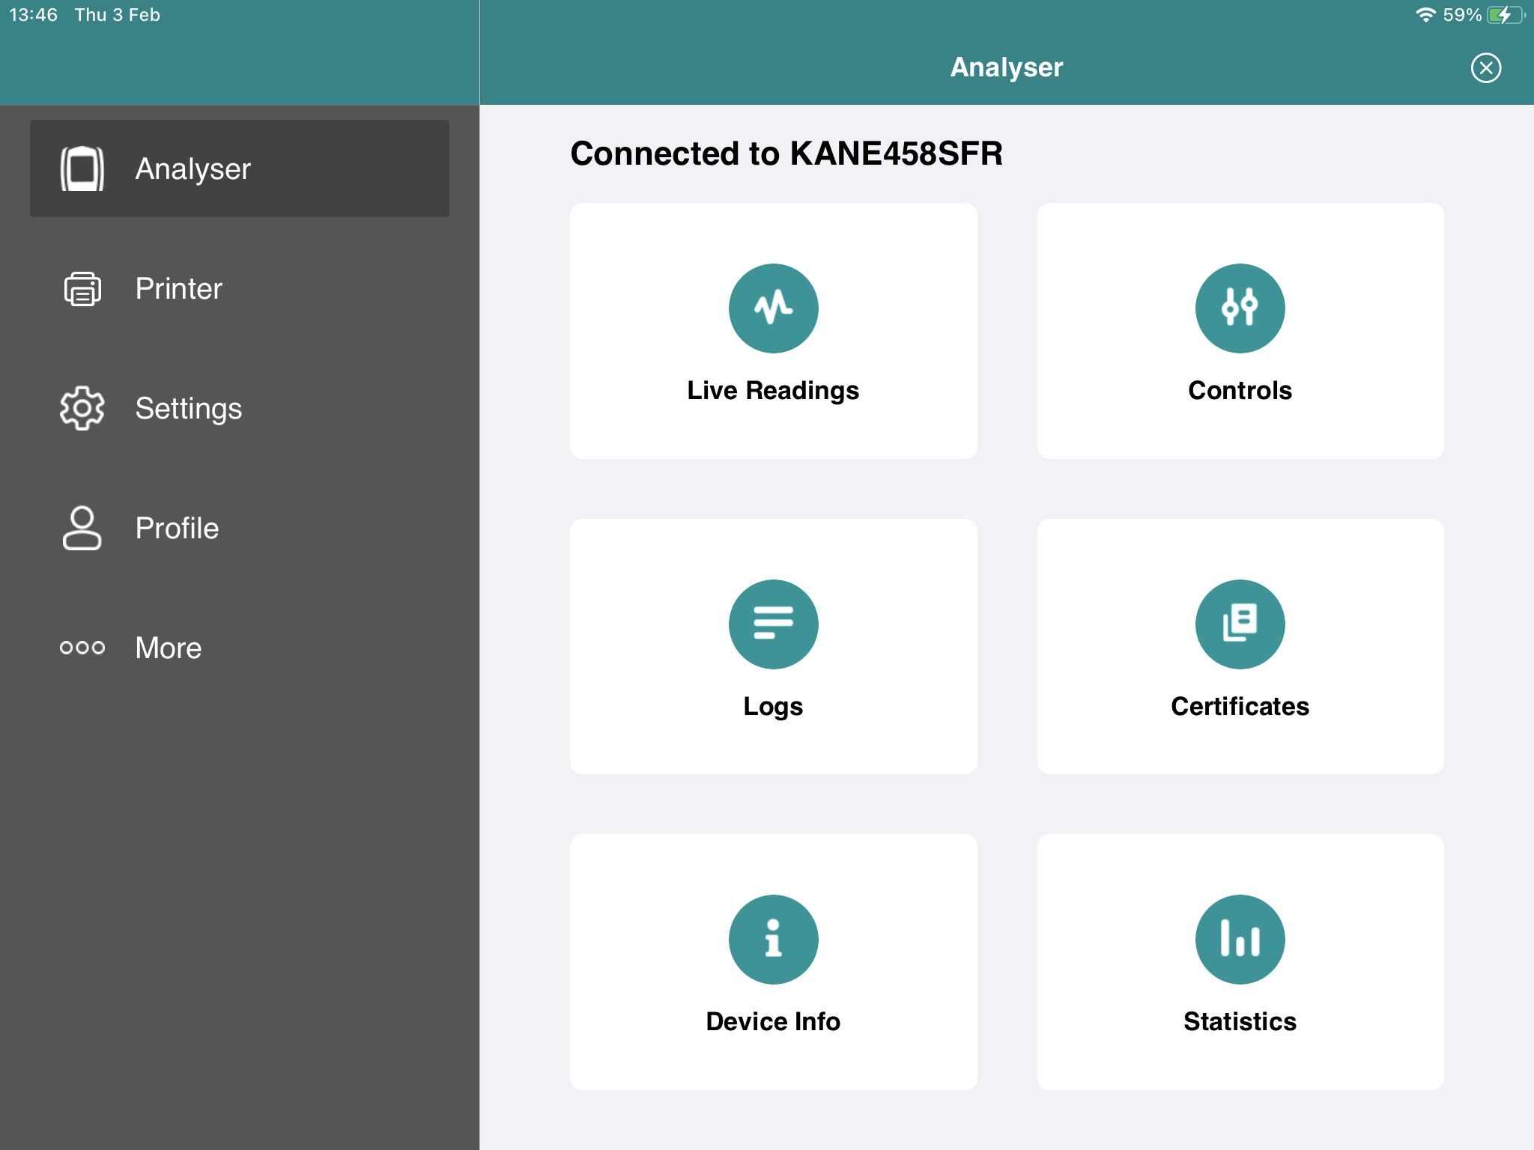Image resolution: width=1534 pixels, height=1150 pixels.
Task: Navigate to Printer section
Action: (240, 289)
